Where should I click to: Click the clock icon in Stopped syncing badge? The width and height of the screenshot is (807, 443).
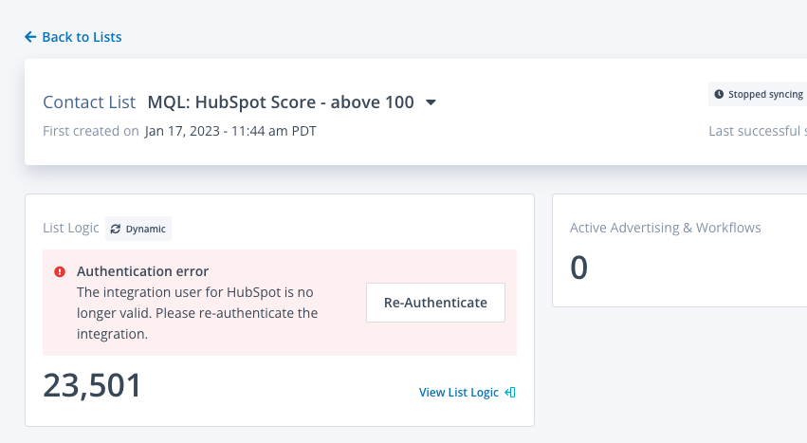[719, 95]
